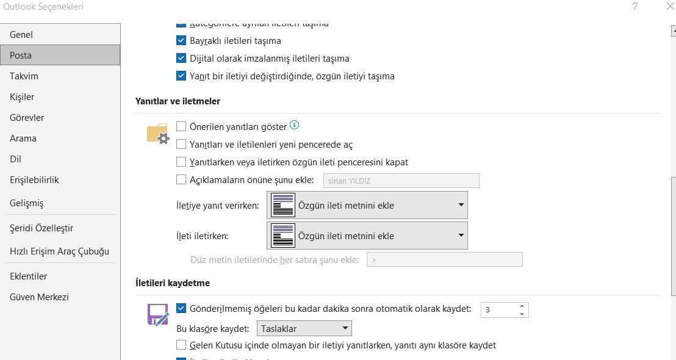Toggle Yanıtları ve iletilenleri yeni pencerede aç

point(181,145)
